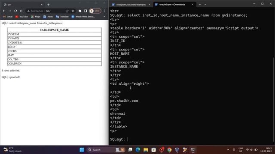Click the GGADMIN table cell
Screen dimensions: 275x154
(x=55, y=64)
